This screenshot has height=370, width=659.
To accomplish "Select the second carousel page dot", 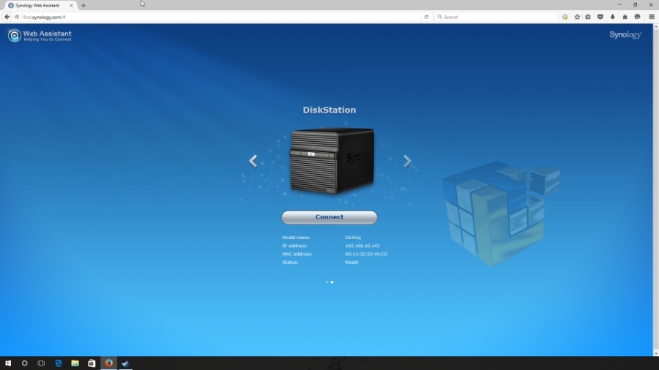I will tap(332, 282).
